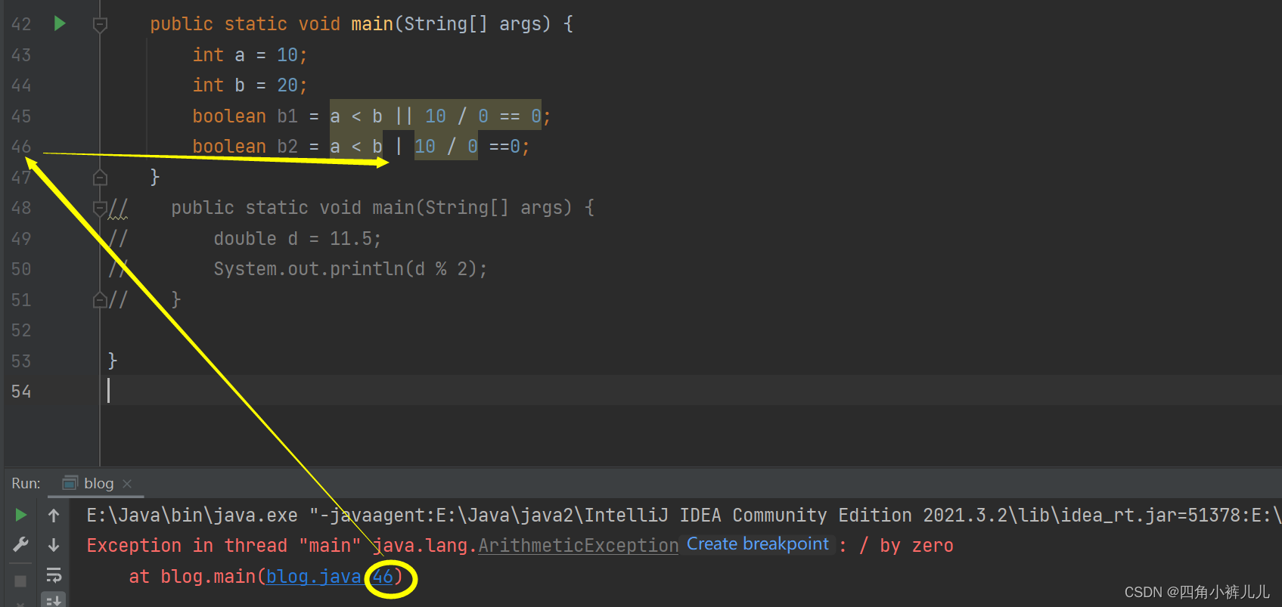Click variable b2 on line 46
Screen dimensions: 1282x607
click(x=287, y=147)
